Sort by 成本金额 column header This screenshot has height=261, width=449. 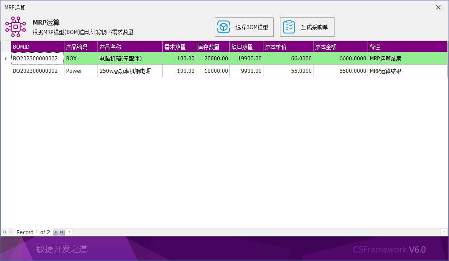(340, 46)
